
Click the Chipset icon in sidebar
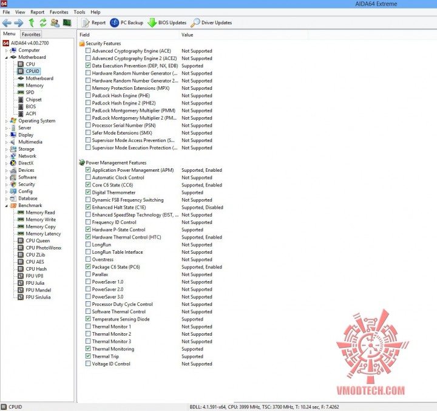point(21,100)
